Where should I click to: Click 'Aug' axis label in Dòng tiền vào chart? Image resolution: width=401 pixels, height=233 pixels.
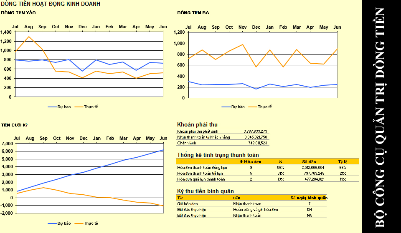point(29,27)
